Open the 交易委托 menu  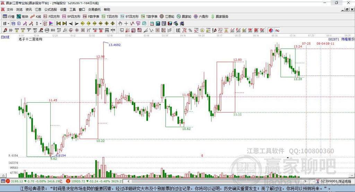click(94, 9)
